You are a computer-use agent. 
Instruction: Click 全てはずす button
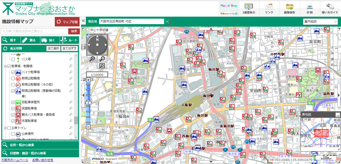(70, 48)
